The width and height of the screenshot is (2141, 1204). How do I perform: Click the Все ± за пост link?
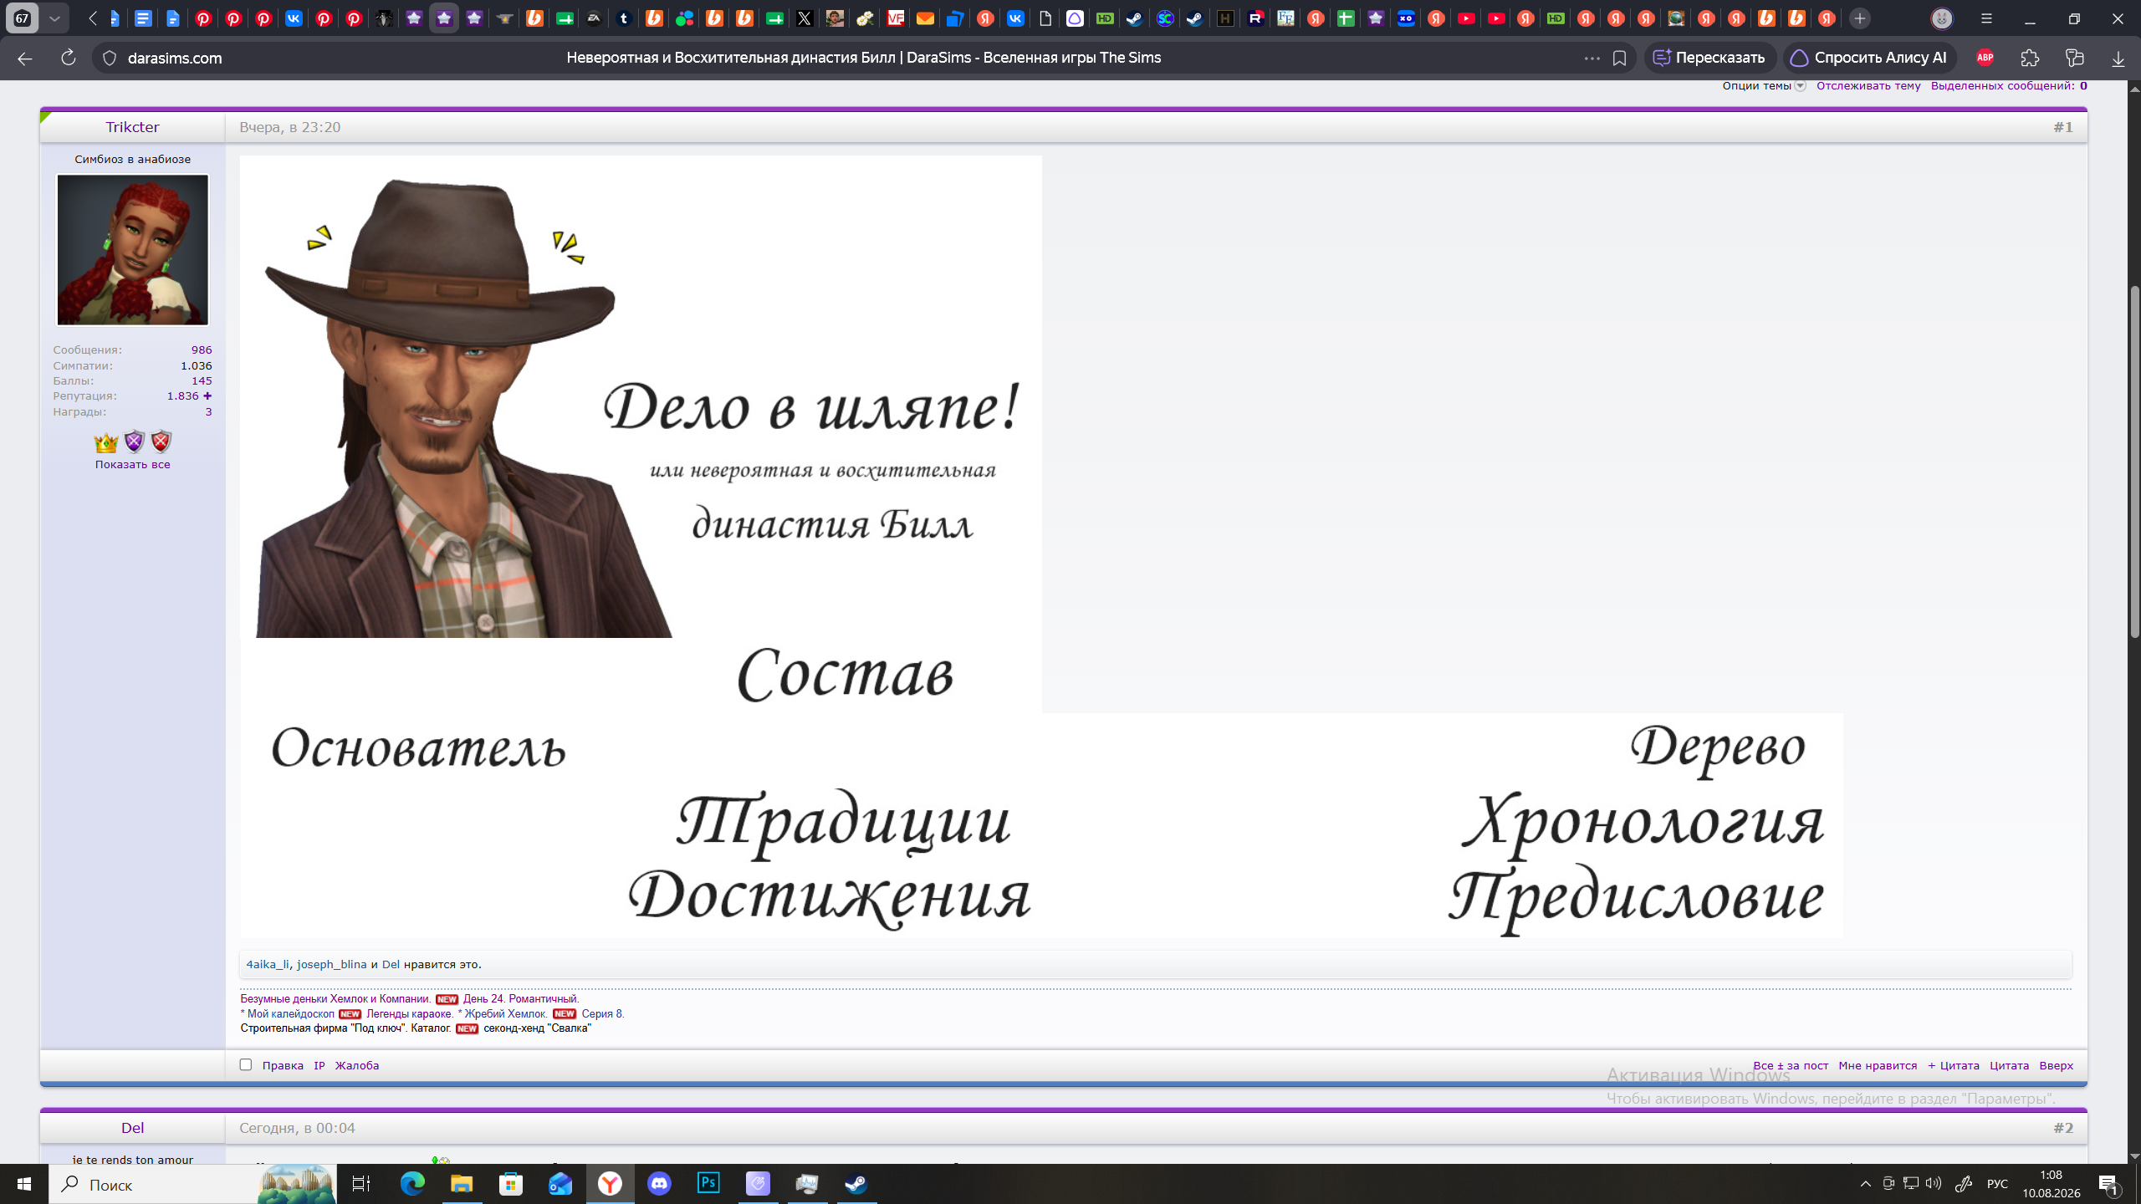[x=1791, y=1065]
